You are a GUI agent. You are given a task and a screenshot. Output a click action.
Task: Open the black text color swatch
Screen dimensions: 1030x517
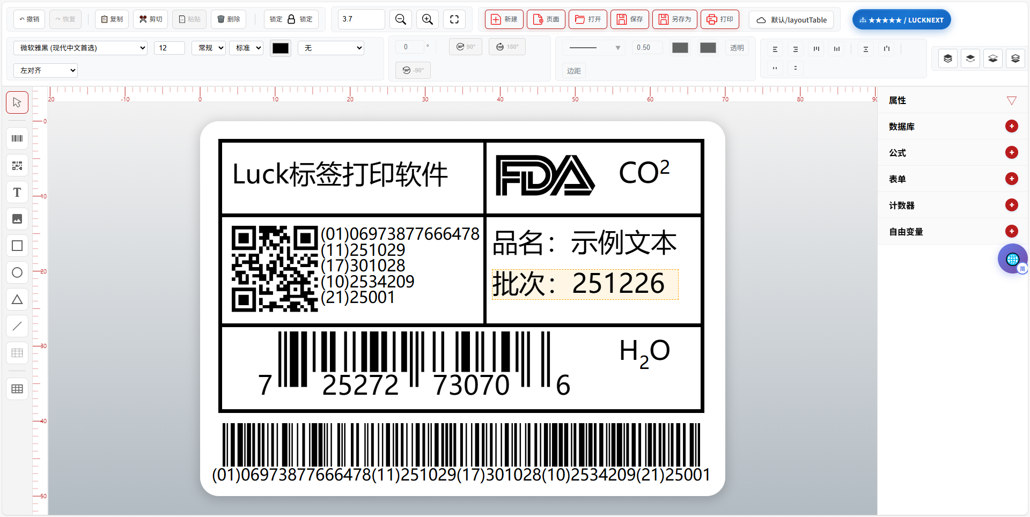(x=280, y=48)
